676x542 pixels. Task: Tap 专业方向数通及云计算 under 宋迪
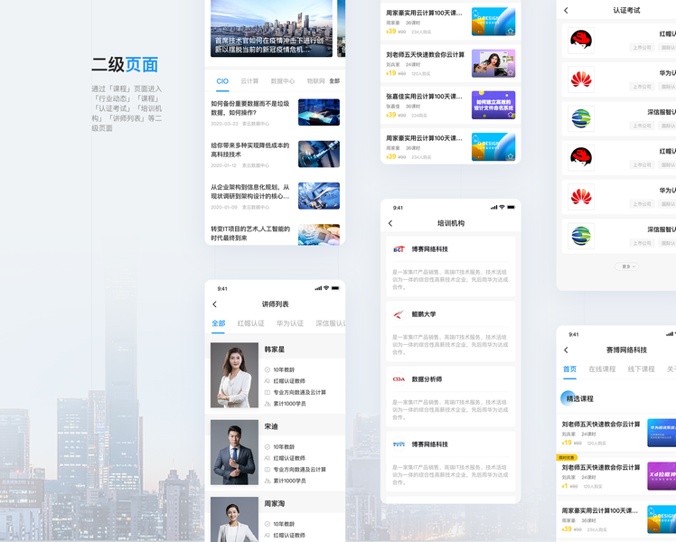click(x=300, y=469)
